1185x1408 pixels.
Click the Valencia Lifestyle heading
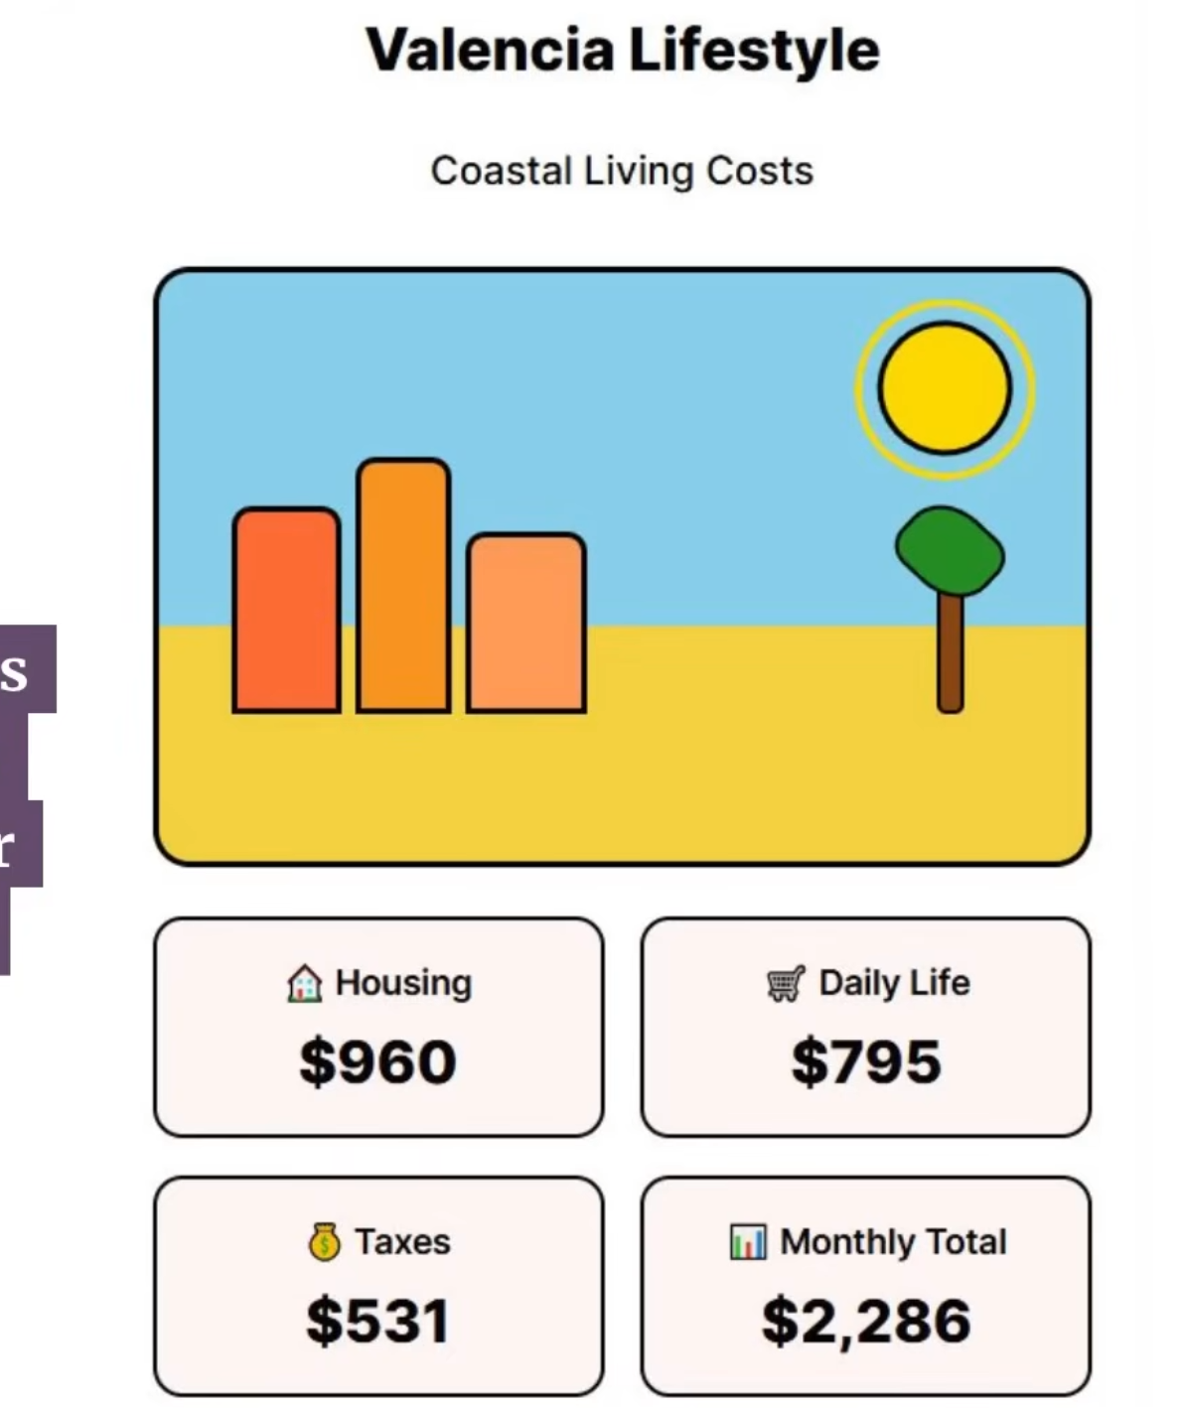coord(623,50)
